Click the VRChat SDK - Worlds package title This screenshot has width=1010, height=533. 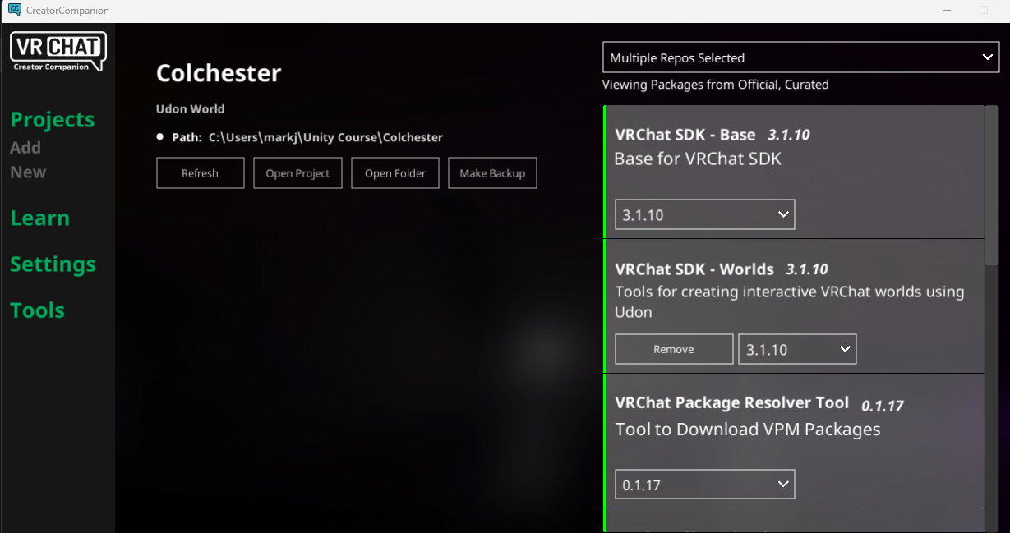694,269
